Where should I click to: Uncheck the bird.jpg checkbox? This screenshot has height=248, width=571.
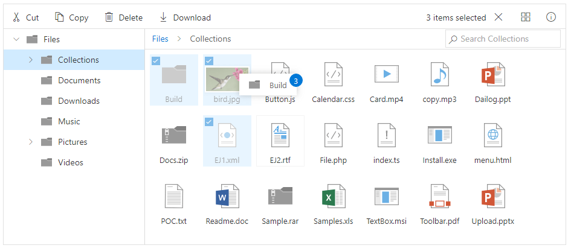(x=209, y=60)
